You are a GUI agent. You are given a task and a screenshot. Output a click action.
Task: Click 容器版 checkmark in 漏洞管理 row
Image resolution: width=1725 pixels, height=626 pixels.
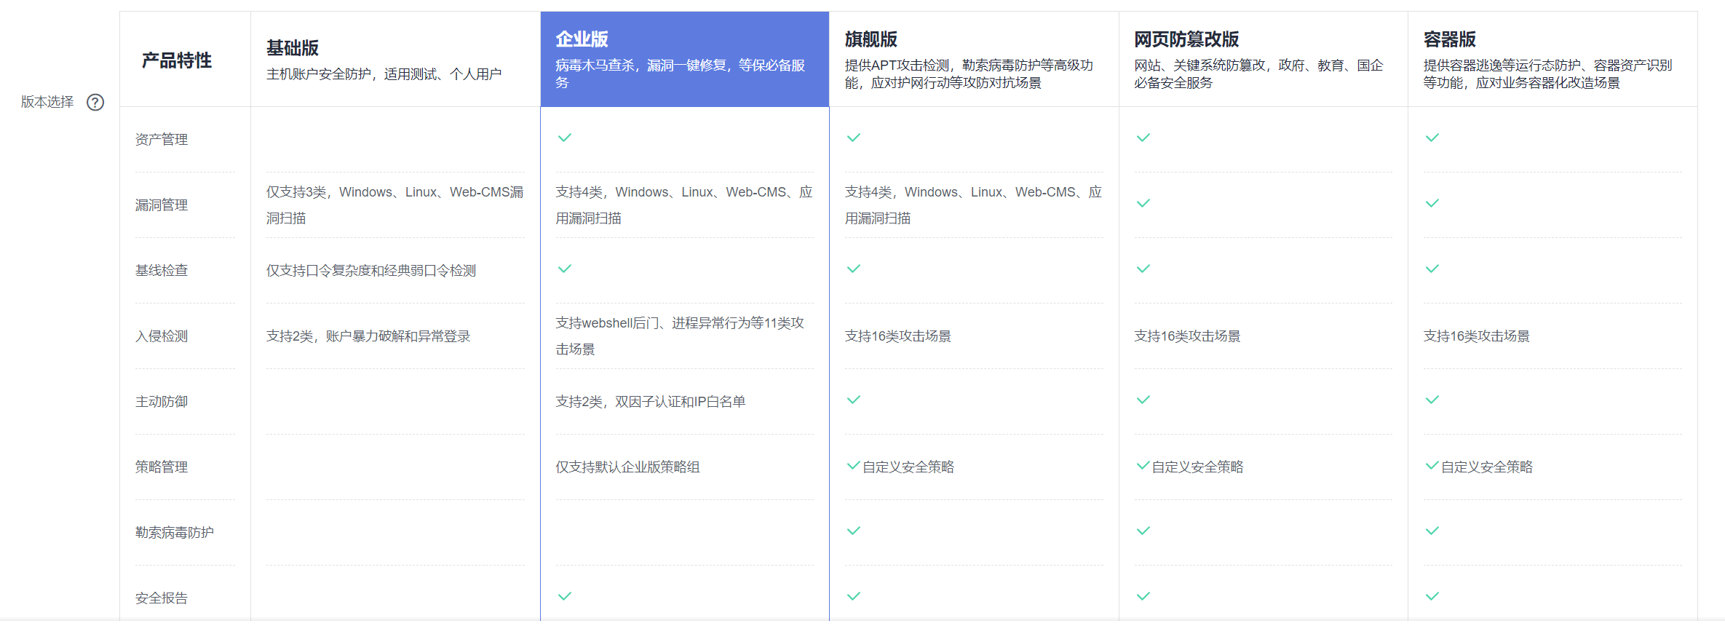point(1432,203)
